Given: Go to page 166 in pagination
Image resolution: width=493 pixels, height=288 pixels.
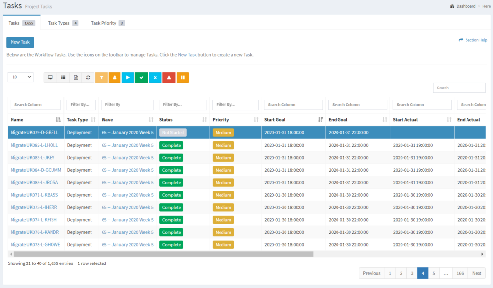Looking at the screenshot, I should pos(460,273).
